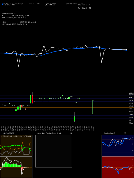Click the ADX line chart panel
Viewport: 134px width, 178px height.
tap(16, 146)
